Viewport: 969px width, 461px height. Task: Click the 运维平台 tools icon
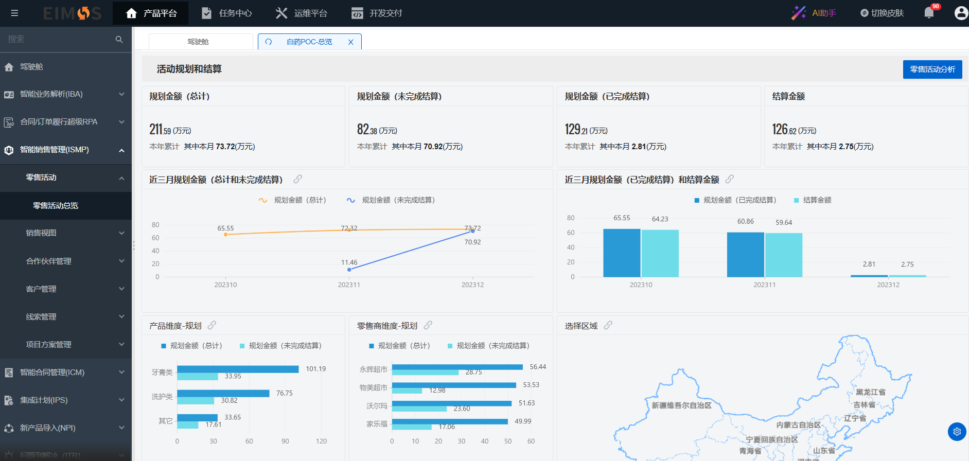(281, 13)
